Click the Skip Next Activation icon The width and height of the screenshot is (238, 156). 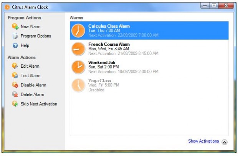point(15,104)
